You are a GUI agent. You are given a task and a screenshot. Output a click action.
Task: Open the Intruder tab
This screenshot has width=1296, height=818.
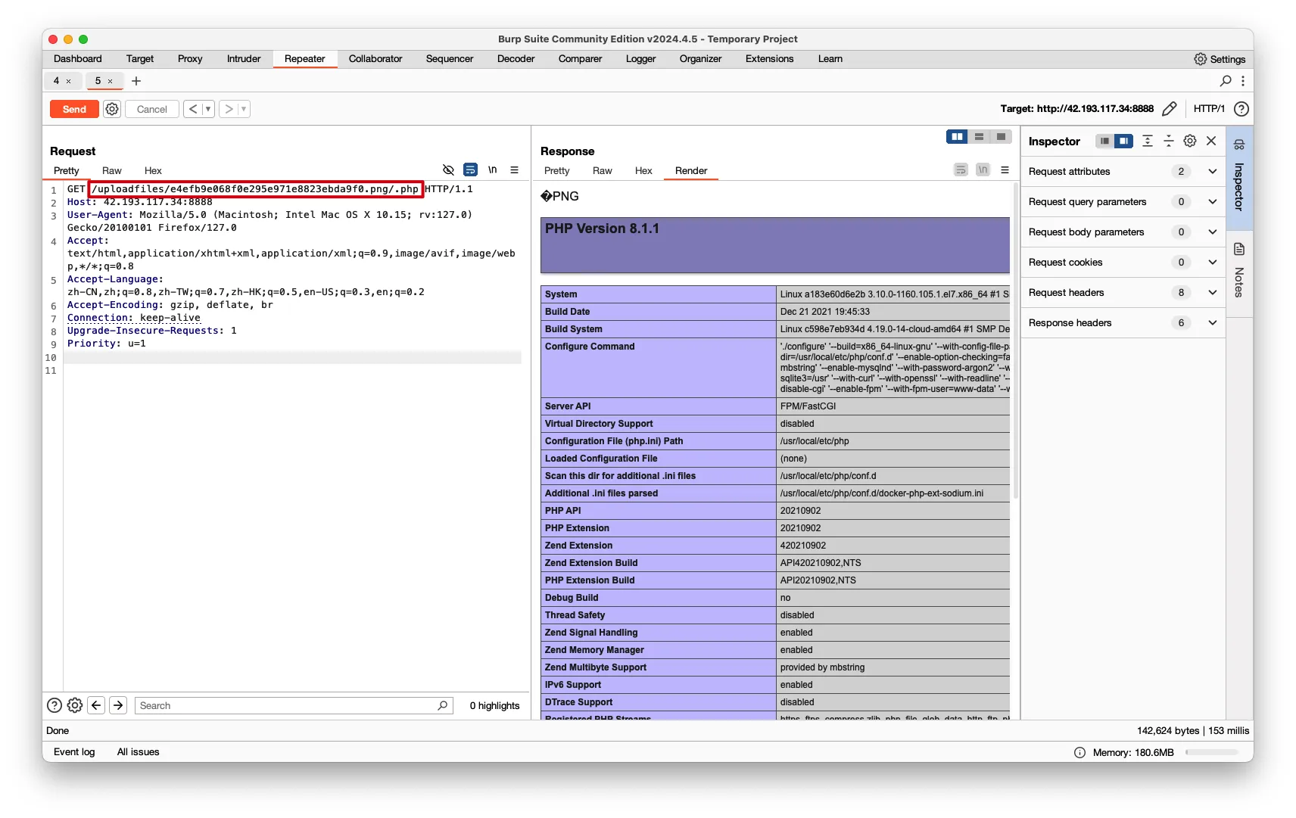click(x=244, y=59)
